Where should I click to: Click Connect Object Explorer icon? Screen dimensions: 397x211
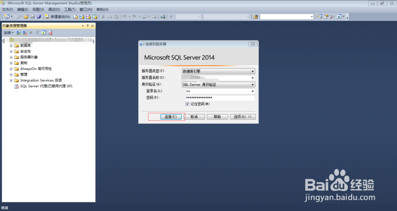[x=18, y=33]
